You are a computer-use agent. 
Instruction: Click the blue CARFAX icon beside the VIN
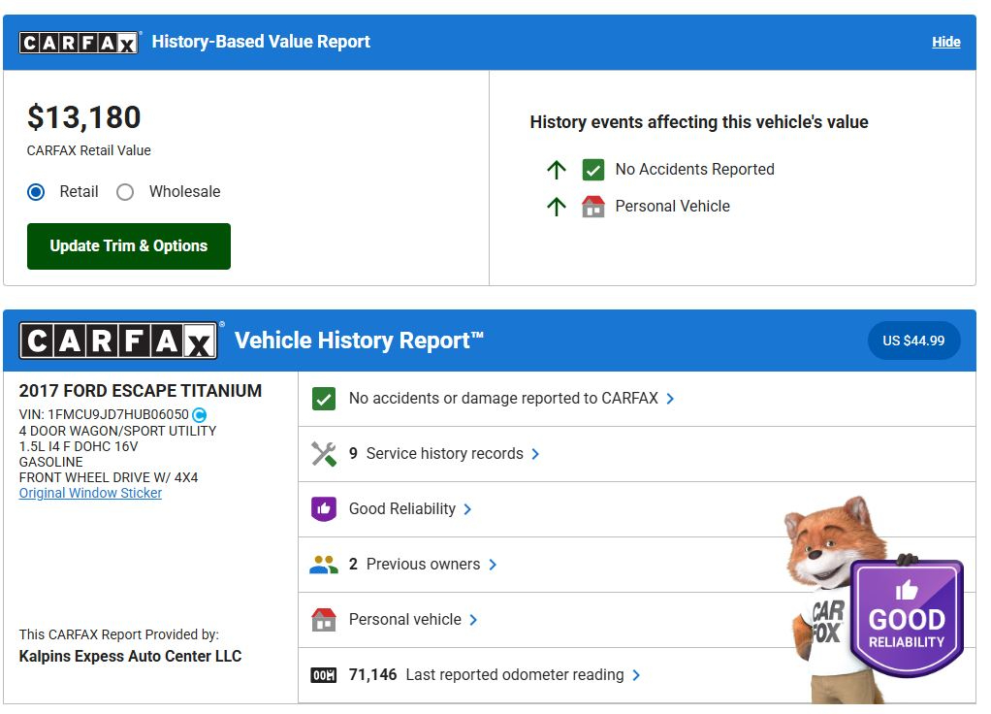pos(200,415)
